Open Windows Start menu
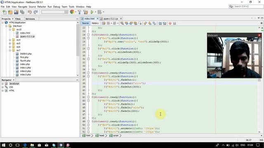Screen dimensions: 264x148 point(3,145)
